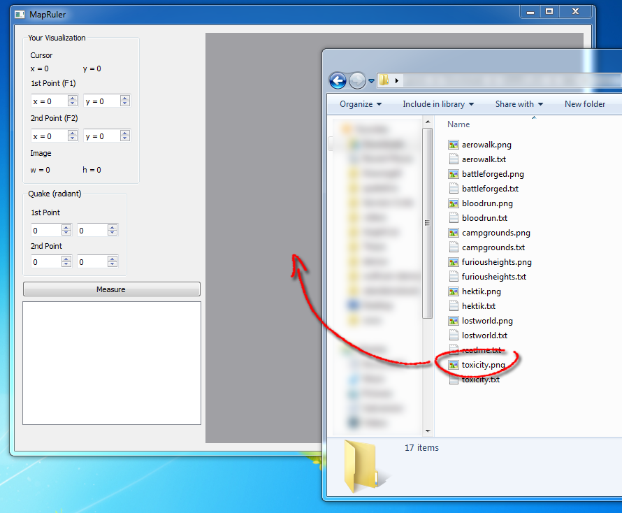Select the aerowalk.png image icon
622x513 pixels.
pyautogui.click(x=454, y=145)
